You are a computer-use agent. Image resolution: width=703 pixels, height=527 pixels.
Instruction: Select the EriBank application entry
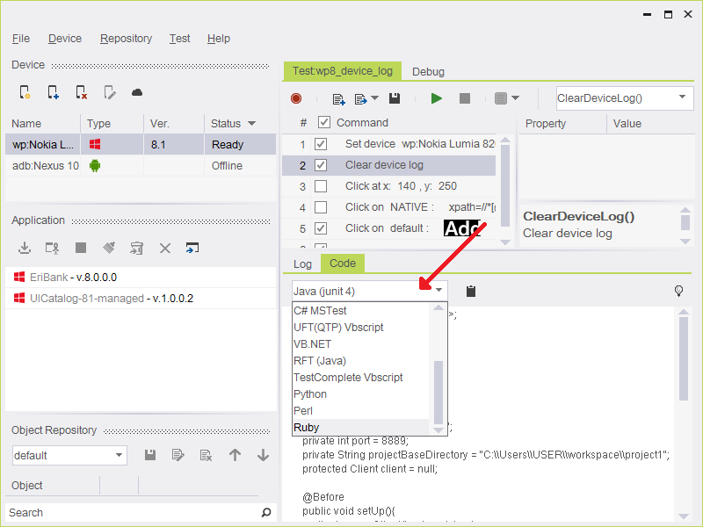coord(48,277)
